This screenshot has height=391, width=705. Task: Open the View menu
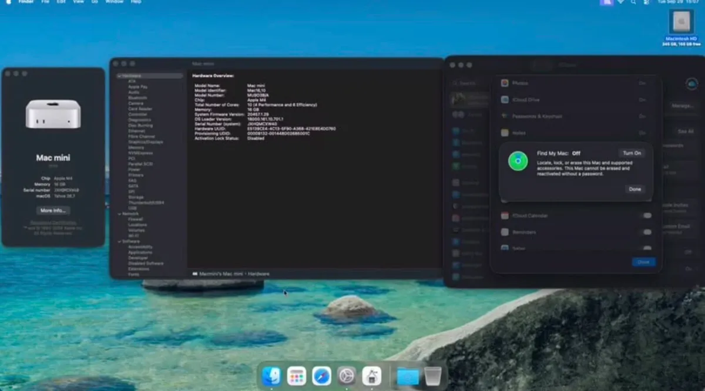(x=78, y=2)
